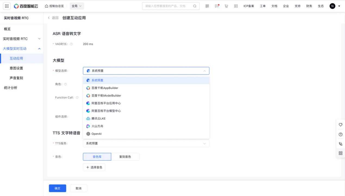This screenshot has height=196, width=345.
Task: Open account dropdown arrow next to avatar
Action: [x=339, y=6]
